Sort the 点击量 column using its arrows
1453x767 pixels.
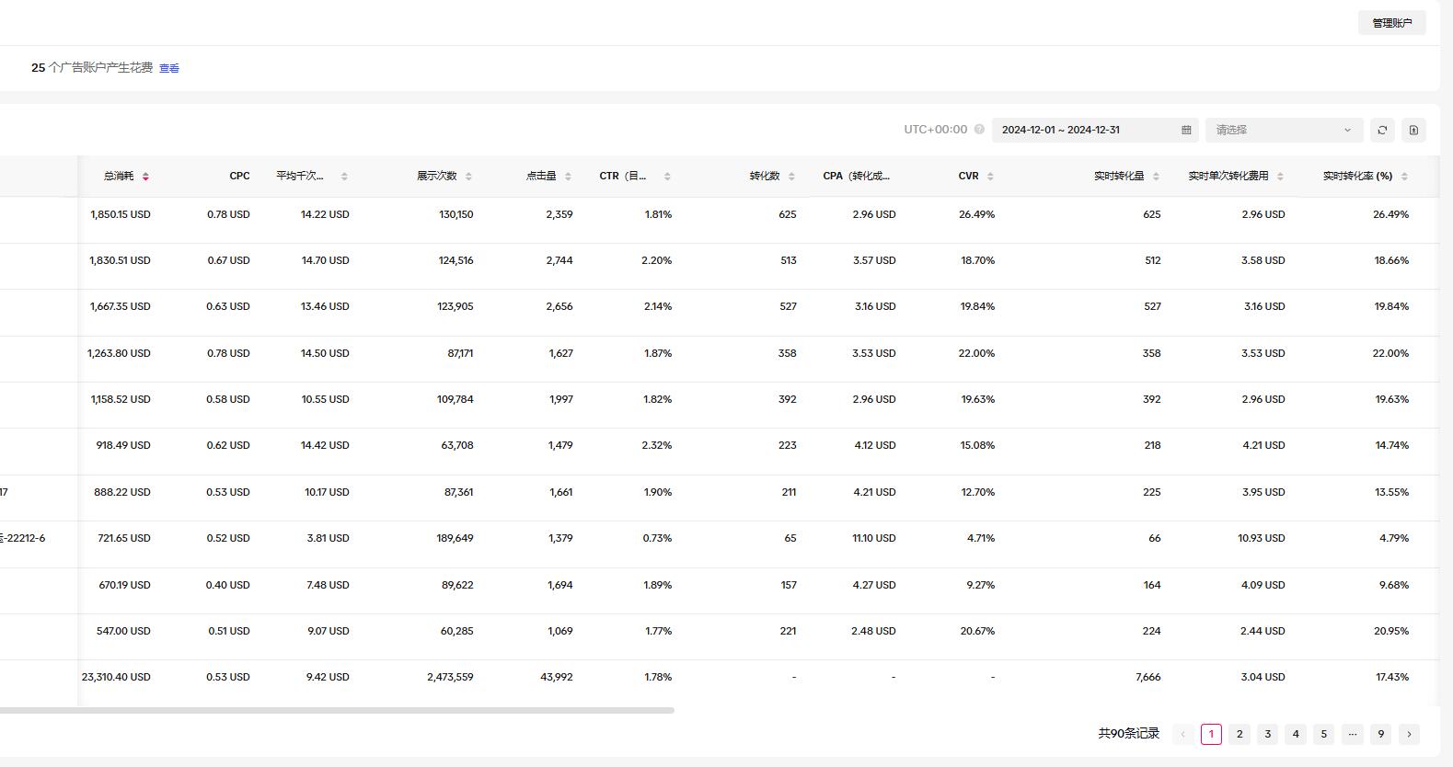click(568, 177)
